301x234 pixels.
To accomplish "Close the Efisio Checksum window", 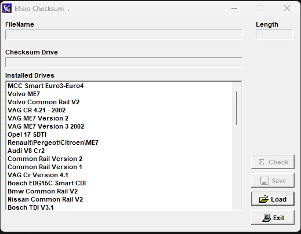I will [287, 8].
